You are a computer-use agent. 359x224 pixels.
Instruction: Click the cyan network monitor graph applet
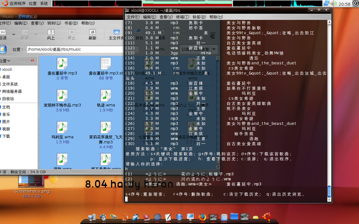point(278,3)
